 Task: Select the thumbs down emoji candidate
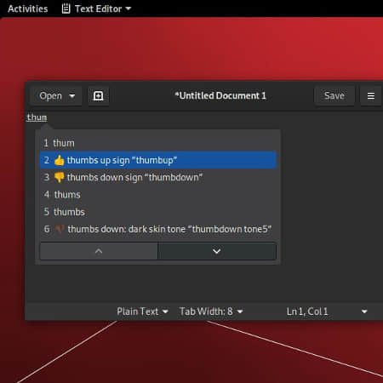tap(157, 178)
